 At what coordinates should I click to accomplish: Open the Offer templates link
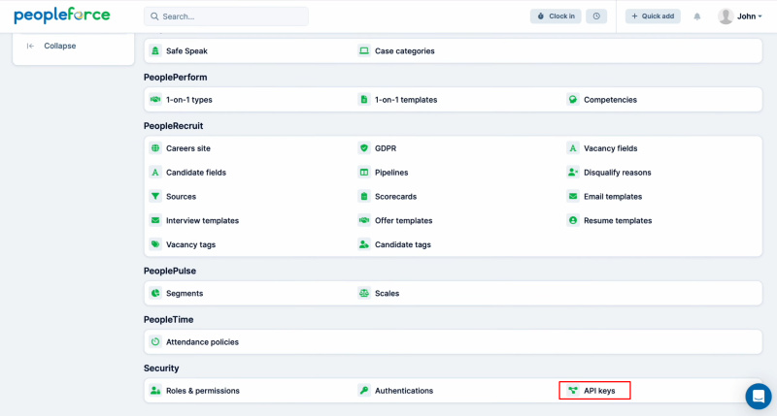point(403,221)
